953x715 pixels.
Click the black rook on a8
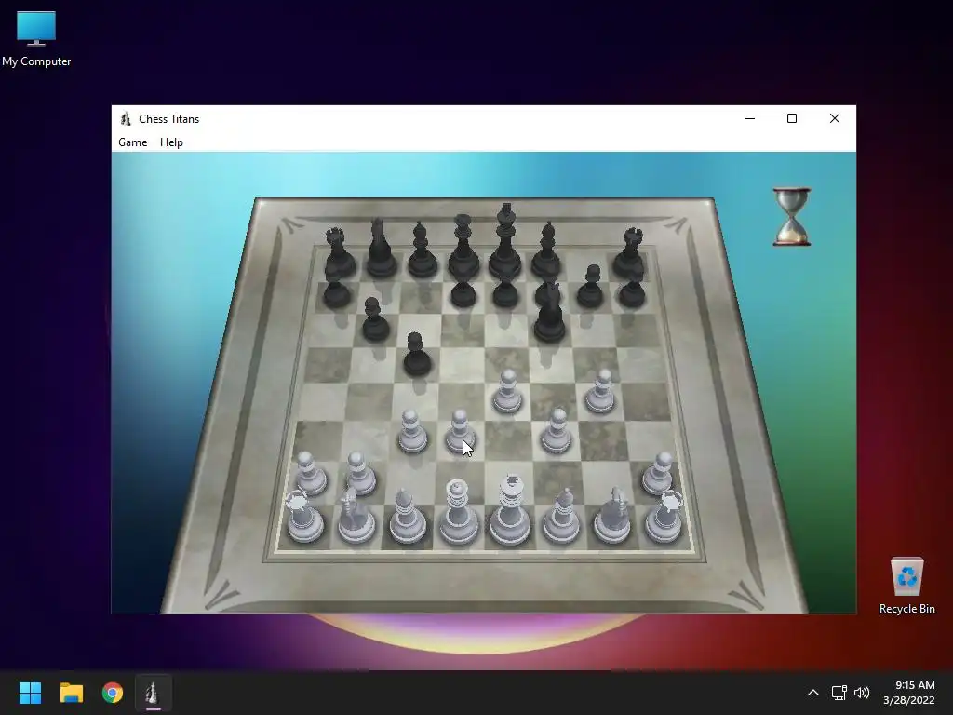(x=339, y=252)
